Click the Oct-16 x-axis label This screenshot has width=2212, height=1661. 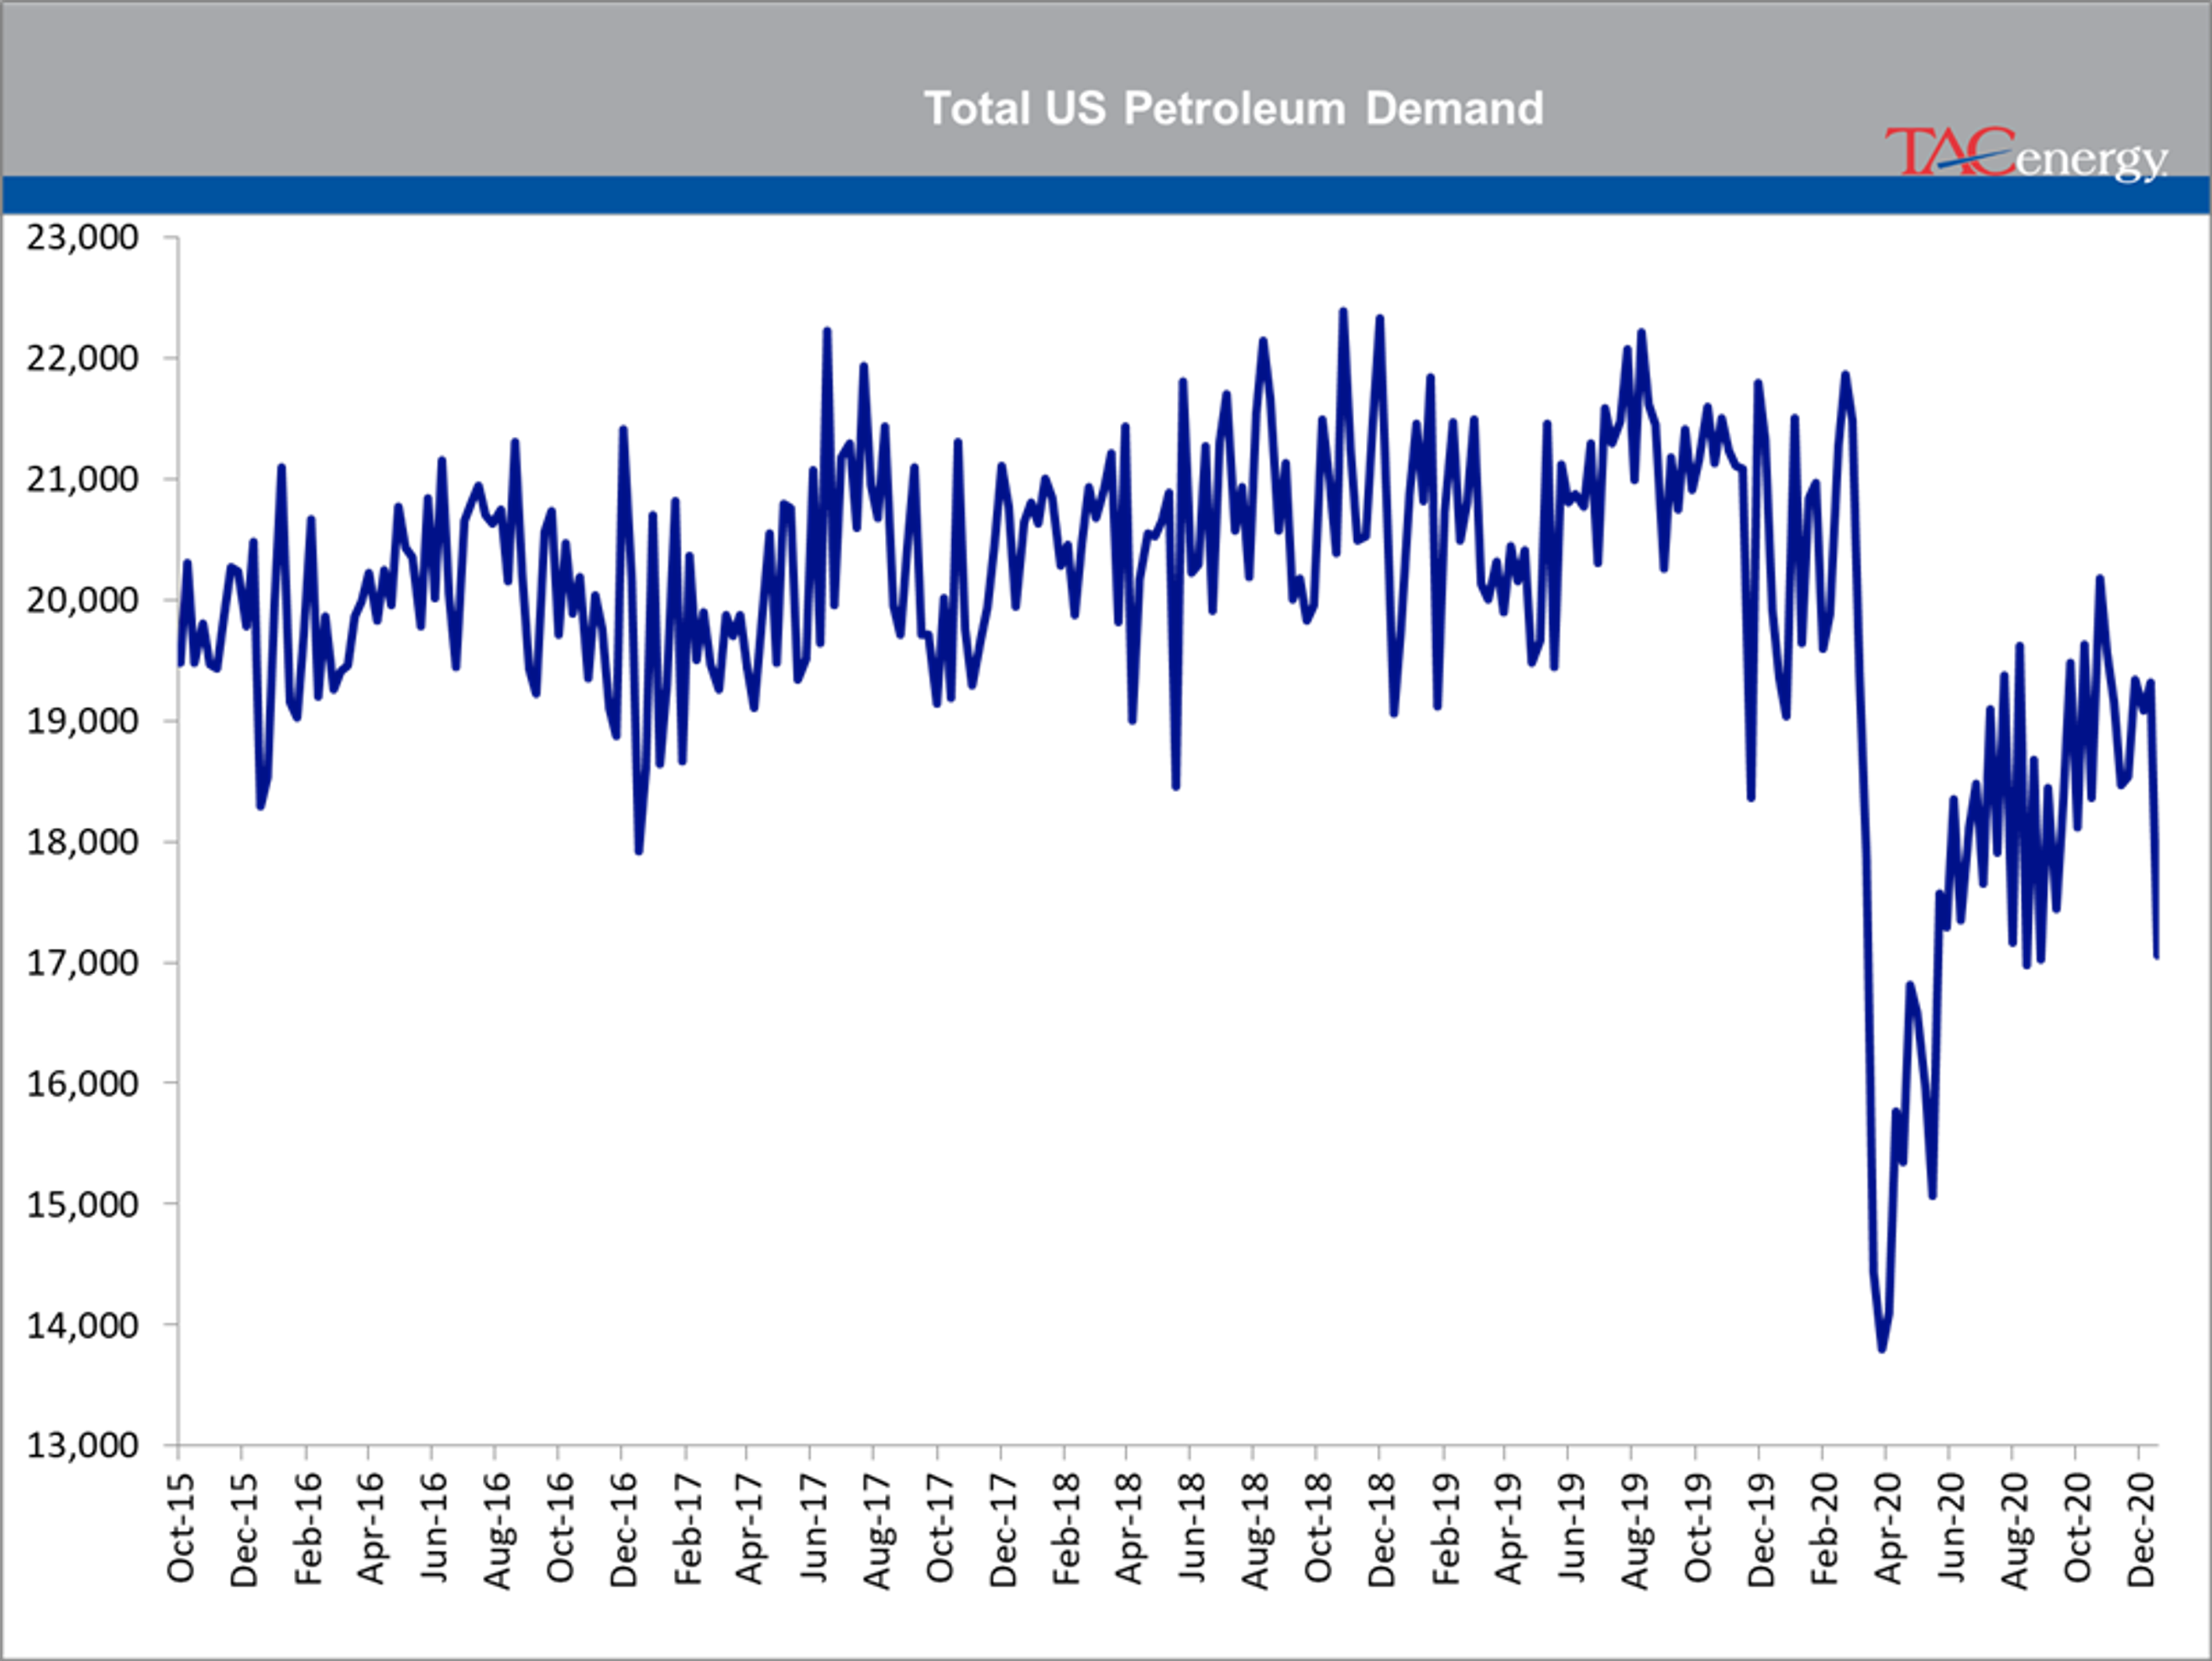click(x=560, y=1527)
